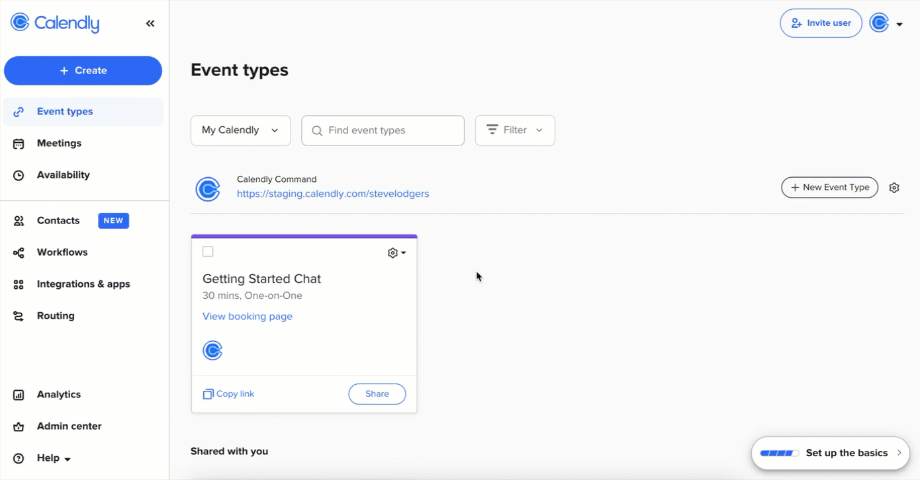
Task: Open the Set up the basics progress panel
Action: pyautogui.click(x=831, y=453)
